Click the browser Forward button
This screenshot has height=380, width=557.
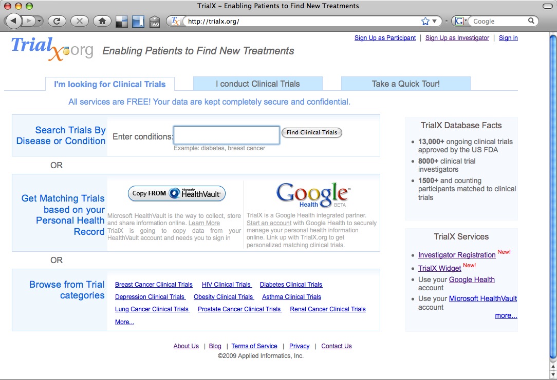[29, 21]
